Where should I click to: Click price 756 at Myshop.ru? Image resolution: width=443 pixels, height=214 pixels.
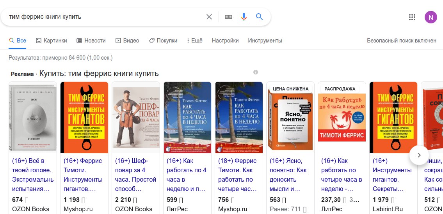(226, 200)
